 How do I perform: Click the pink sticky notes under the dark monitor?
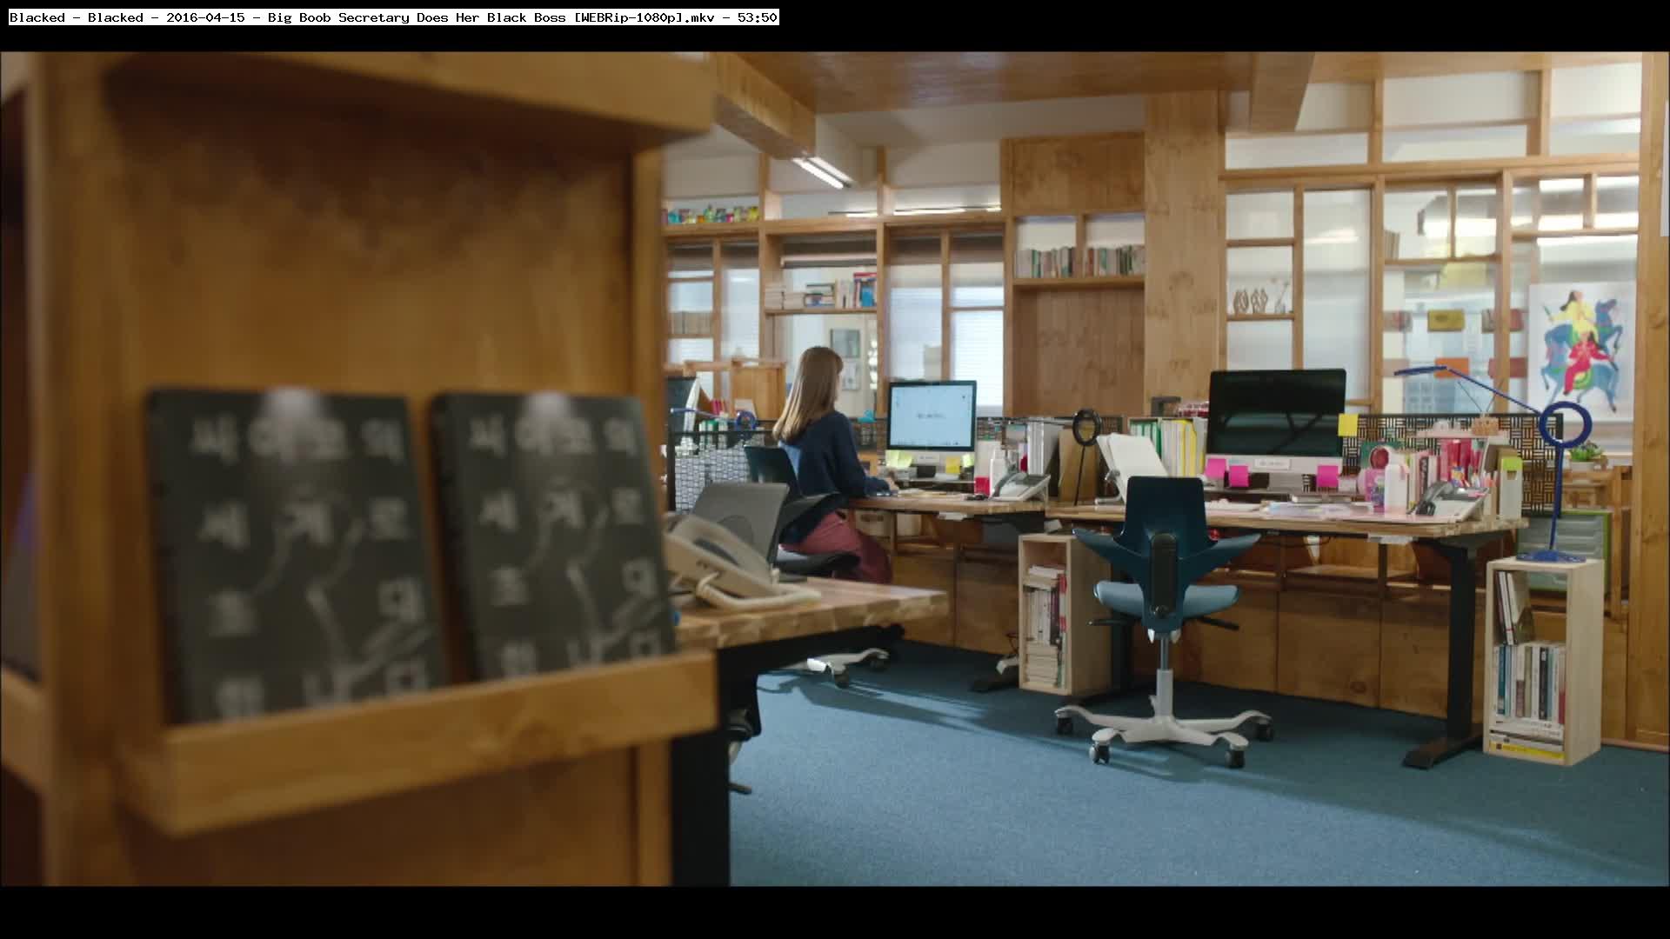(x=1238, y=475)
